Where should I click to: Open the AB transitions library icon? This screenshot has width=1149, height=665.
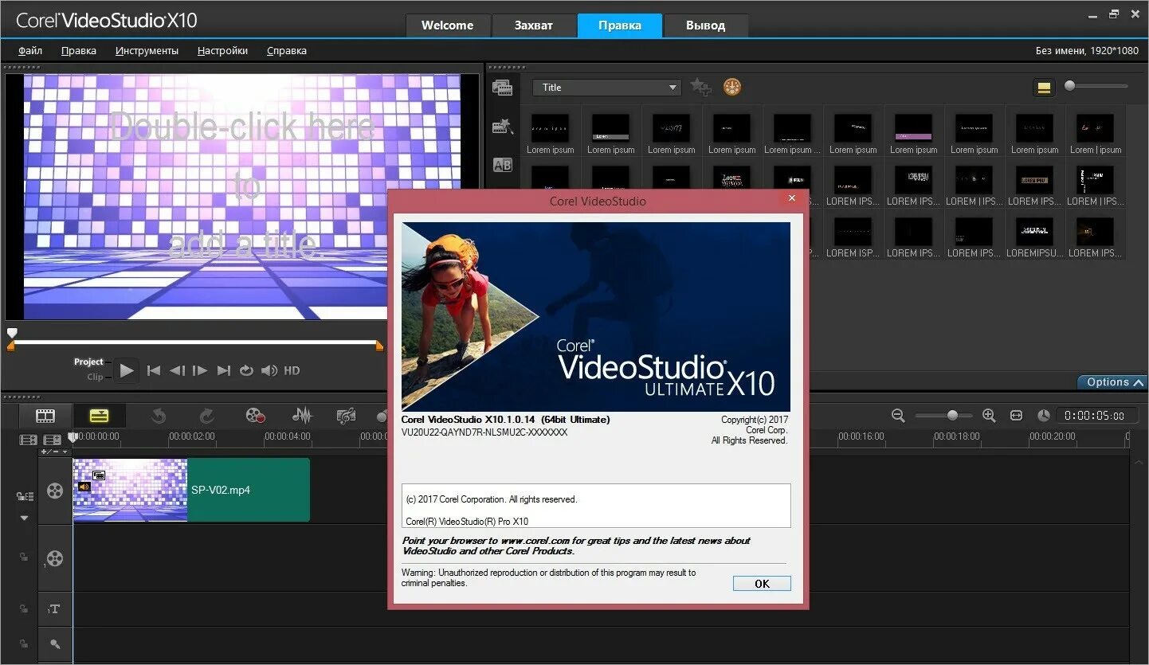click(502, 165)
